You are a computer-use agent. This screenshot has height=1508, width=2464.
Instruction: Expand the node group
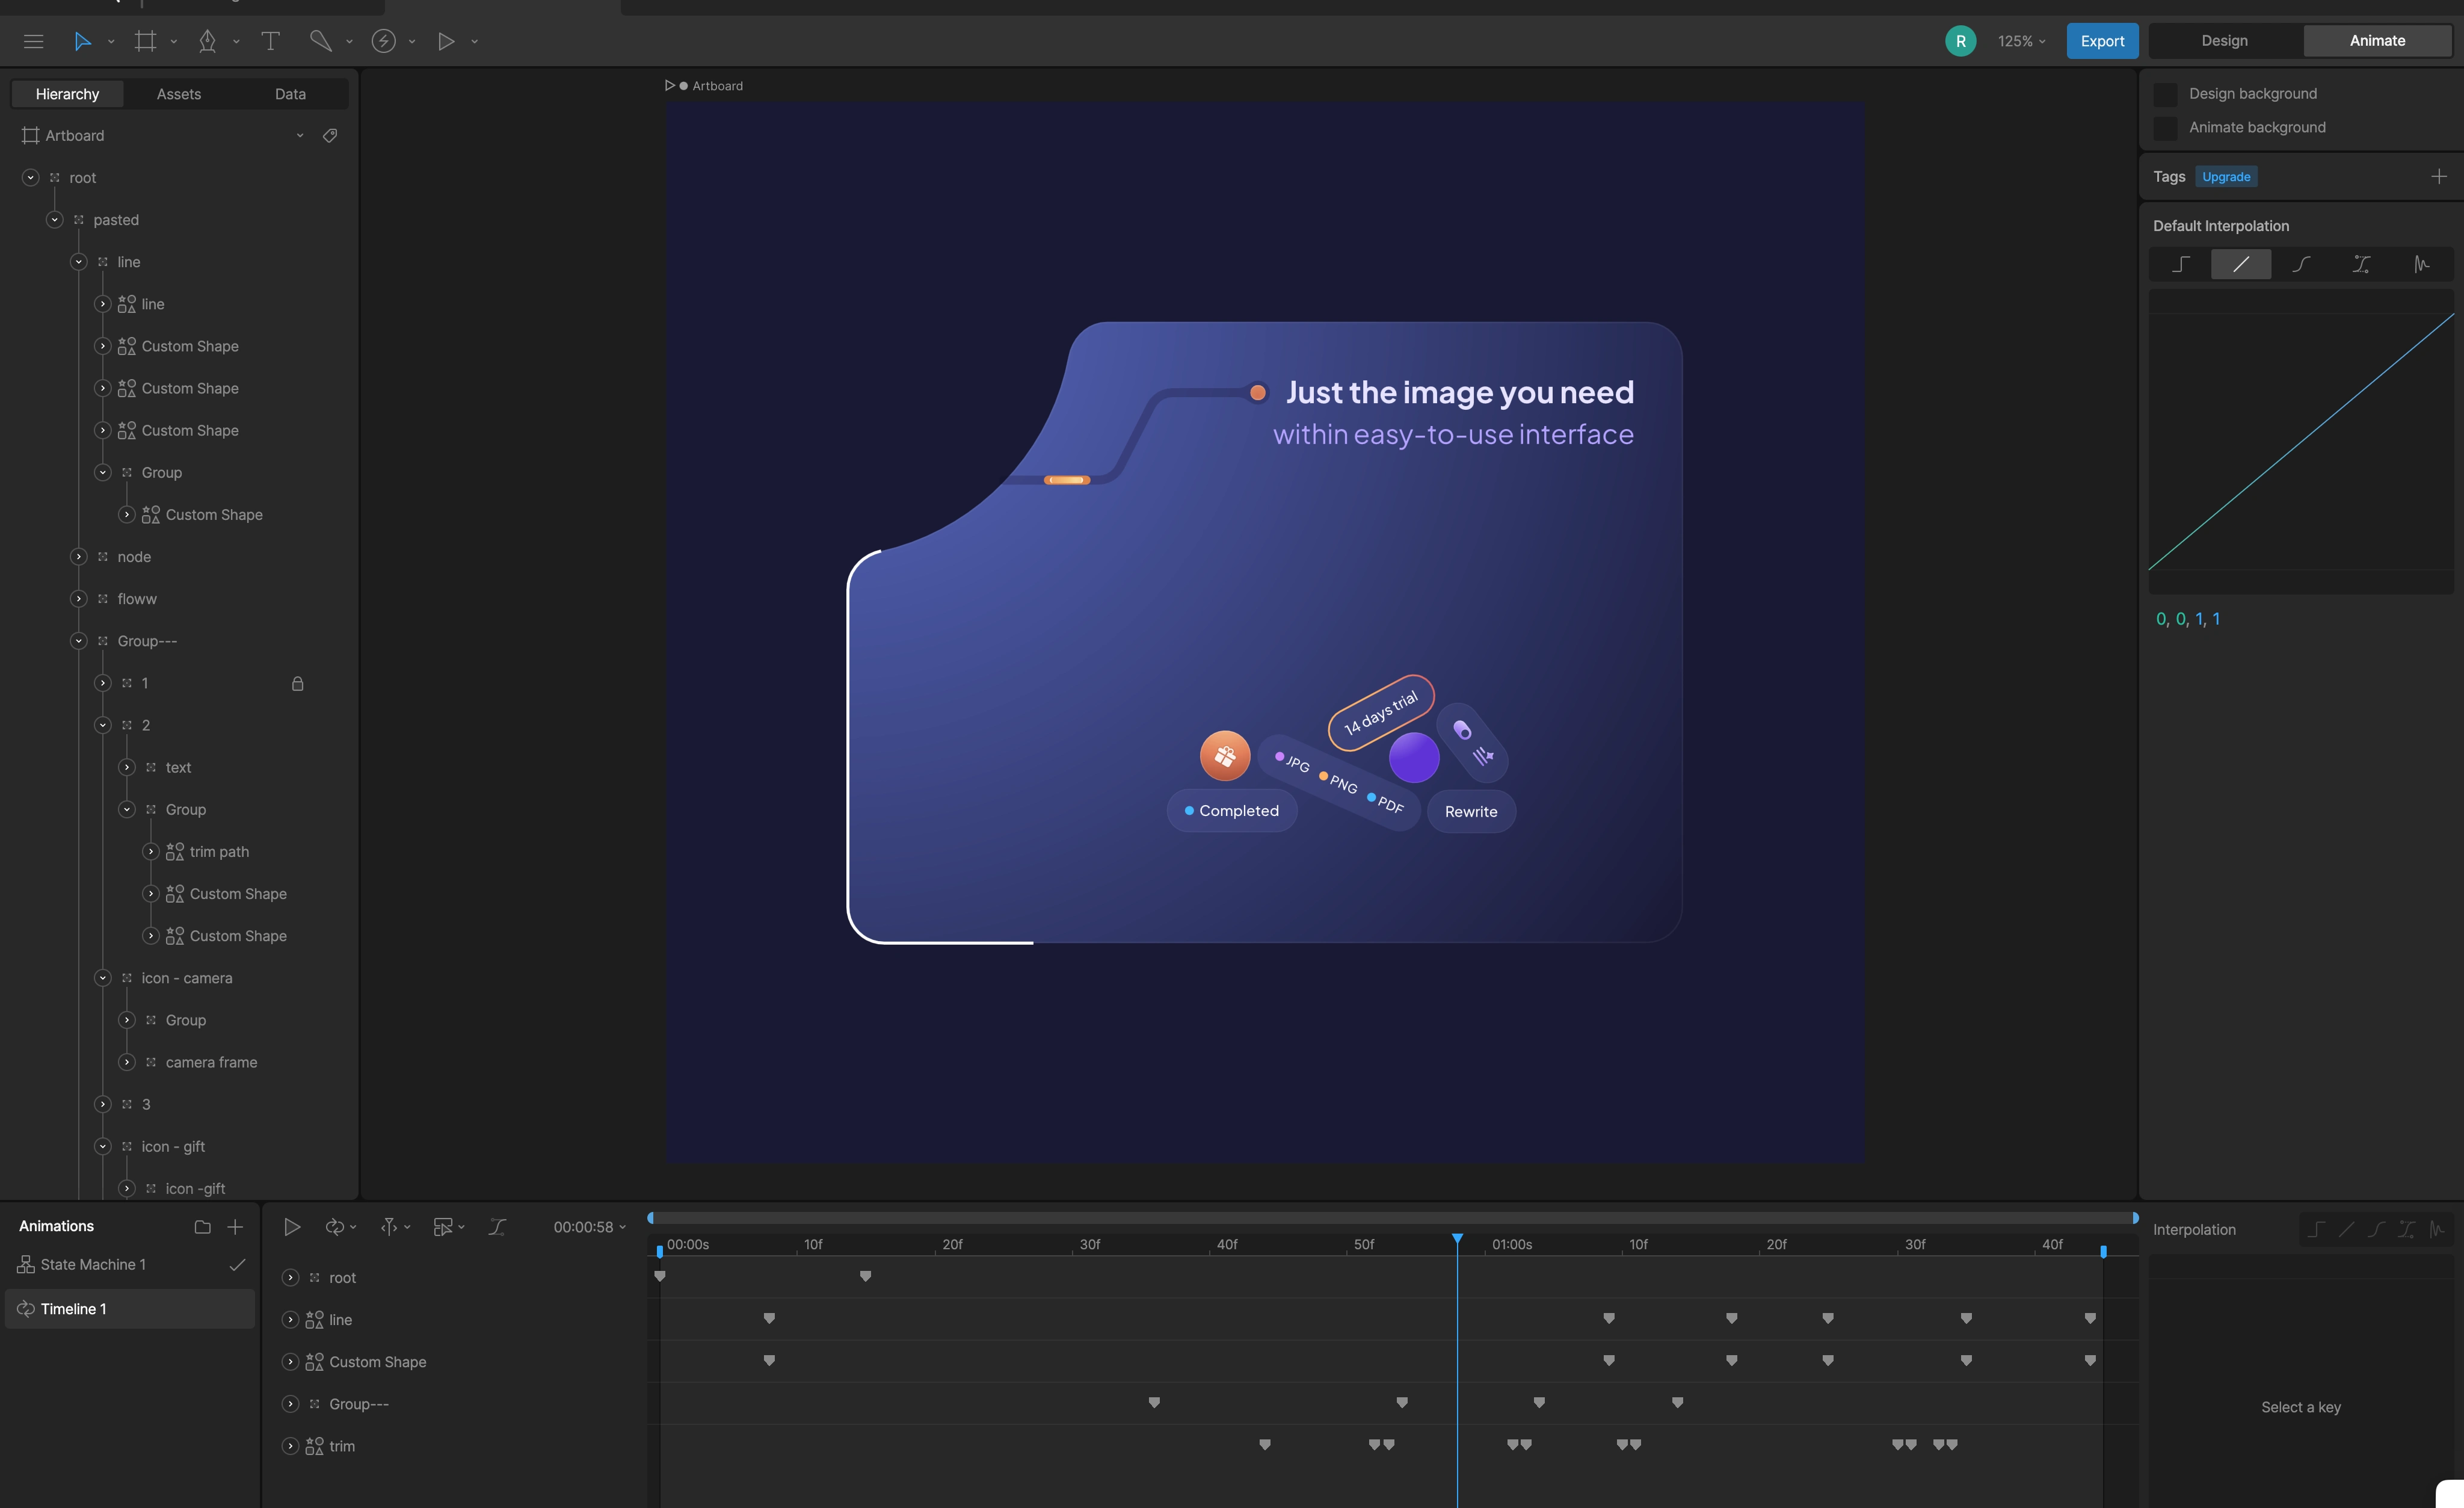click(78, 557)
